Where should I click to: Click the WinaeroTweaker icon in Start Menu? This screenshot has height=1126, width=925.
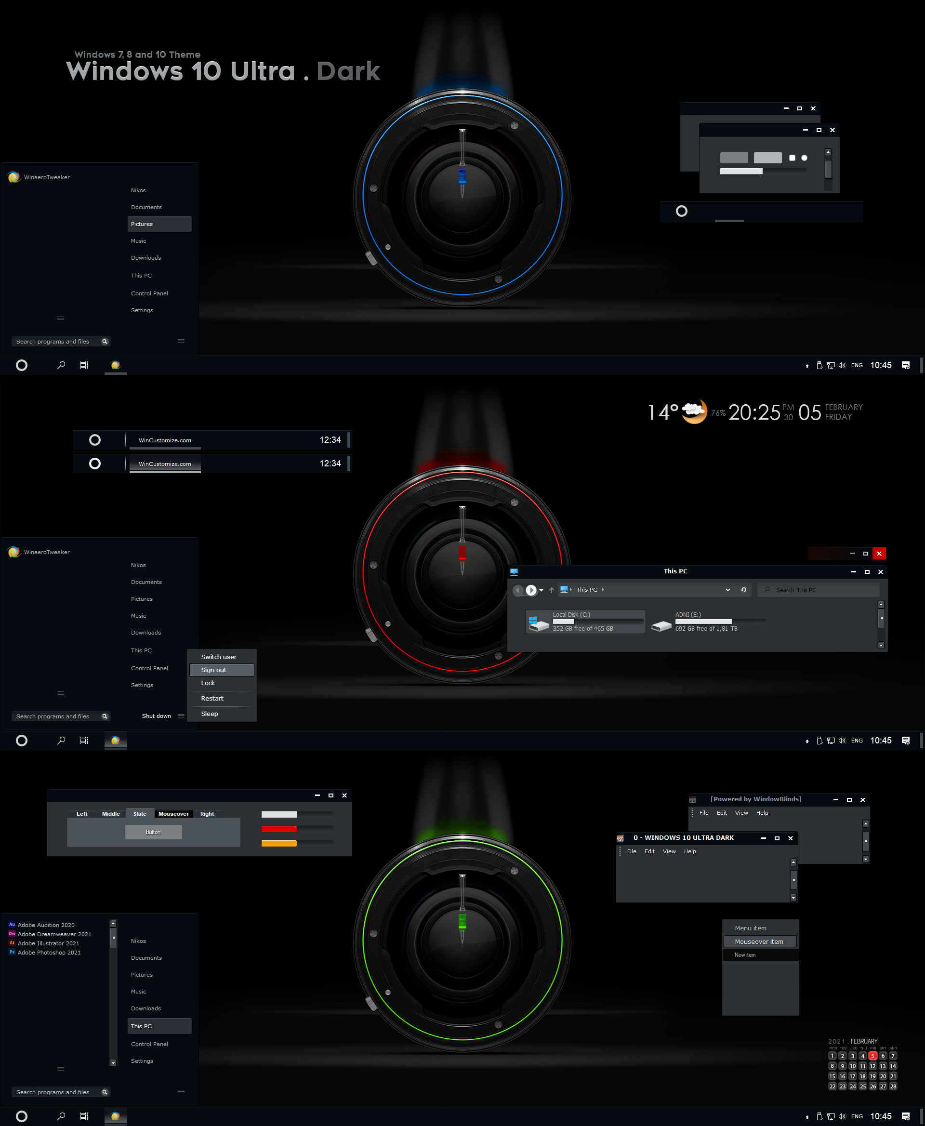tap(13, 177)
